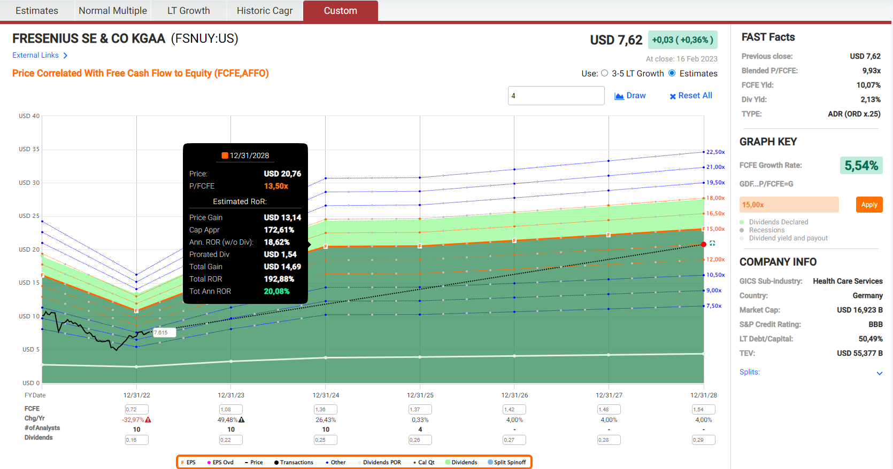Click the input field containing 4

click(556, 96)
